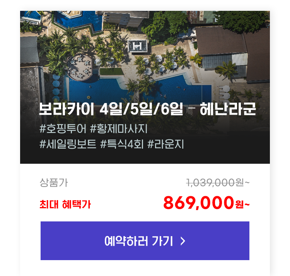This screenshot has width=290, height=276.
Task: Click the 헤난라군 hotel name in title
Action: [228, 109]
